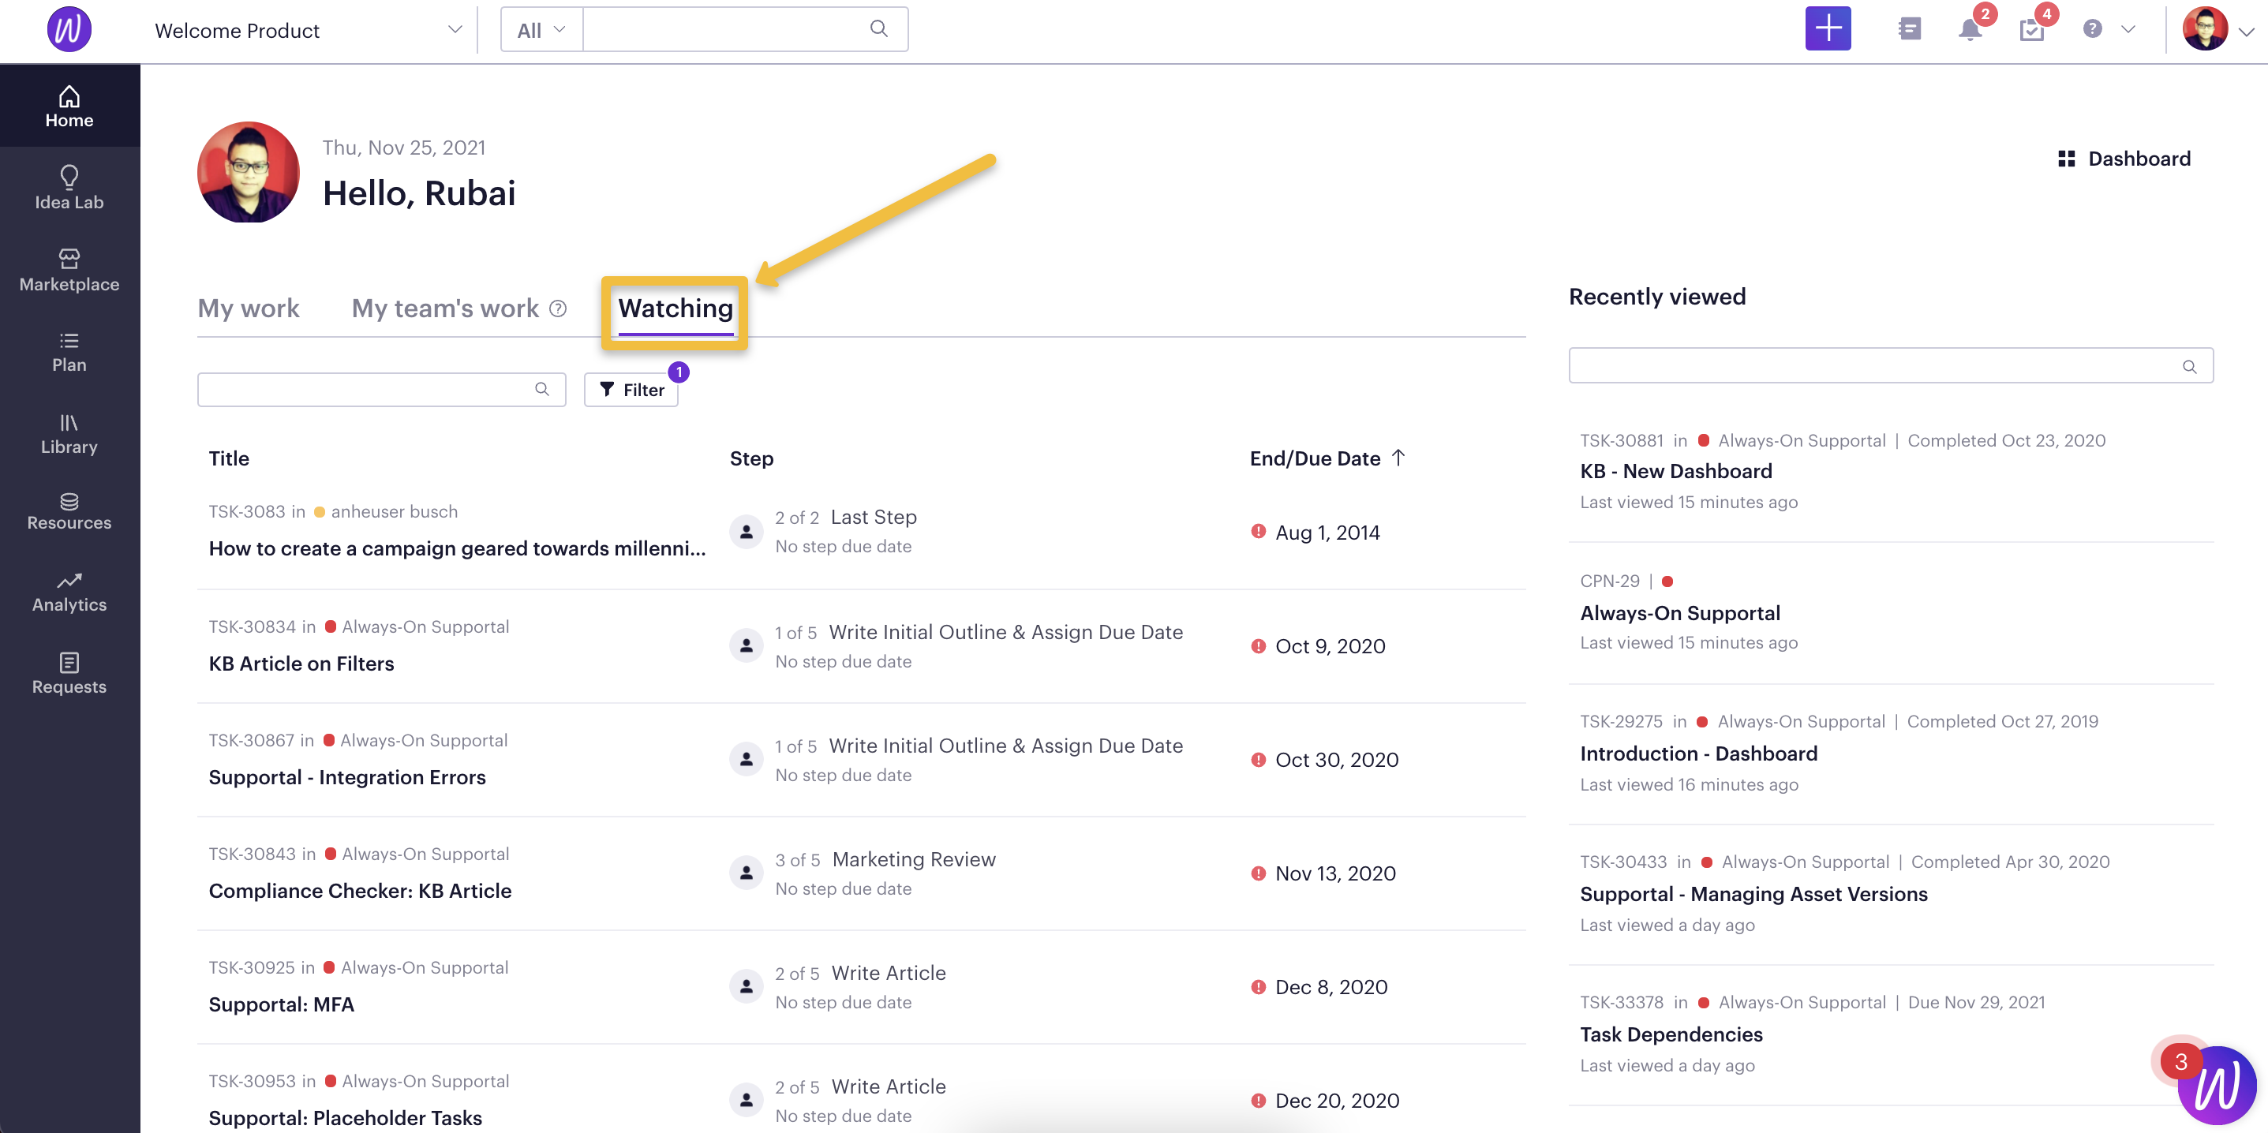
Task: Click the Title column header
Action: (229, 458)
